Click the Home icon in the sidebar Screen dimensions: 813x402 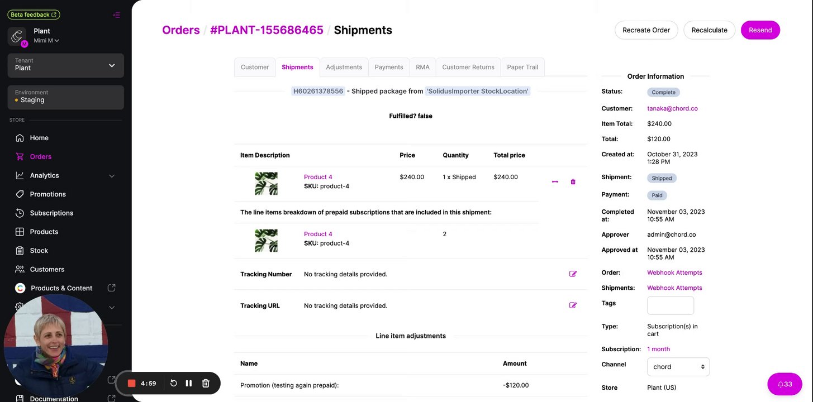pyautogui.click(x=20, y=138)
